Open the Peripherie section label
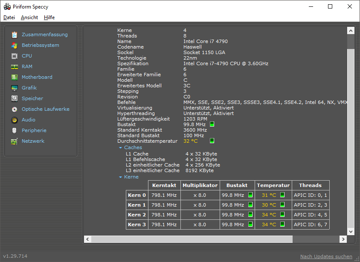Viewport: 360px width, 262px height. coord(34,130)
